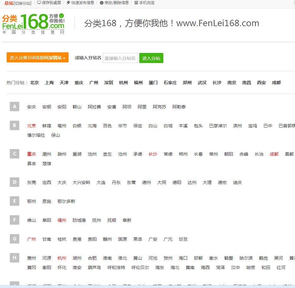Open city 东莞 in row D
Viewport: 295px width, 288px height.
click(x=32, y=182)
